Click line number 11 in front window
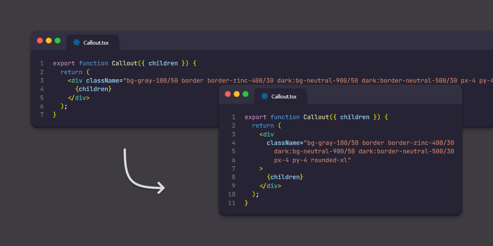Viewport: 493px width, 246px height. [231, 203]
